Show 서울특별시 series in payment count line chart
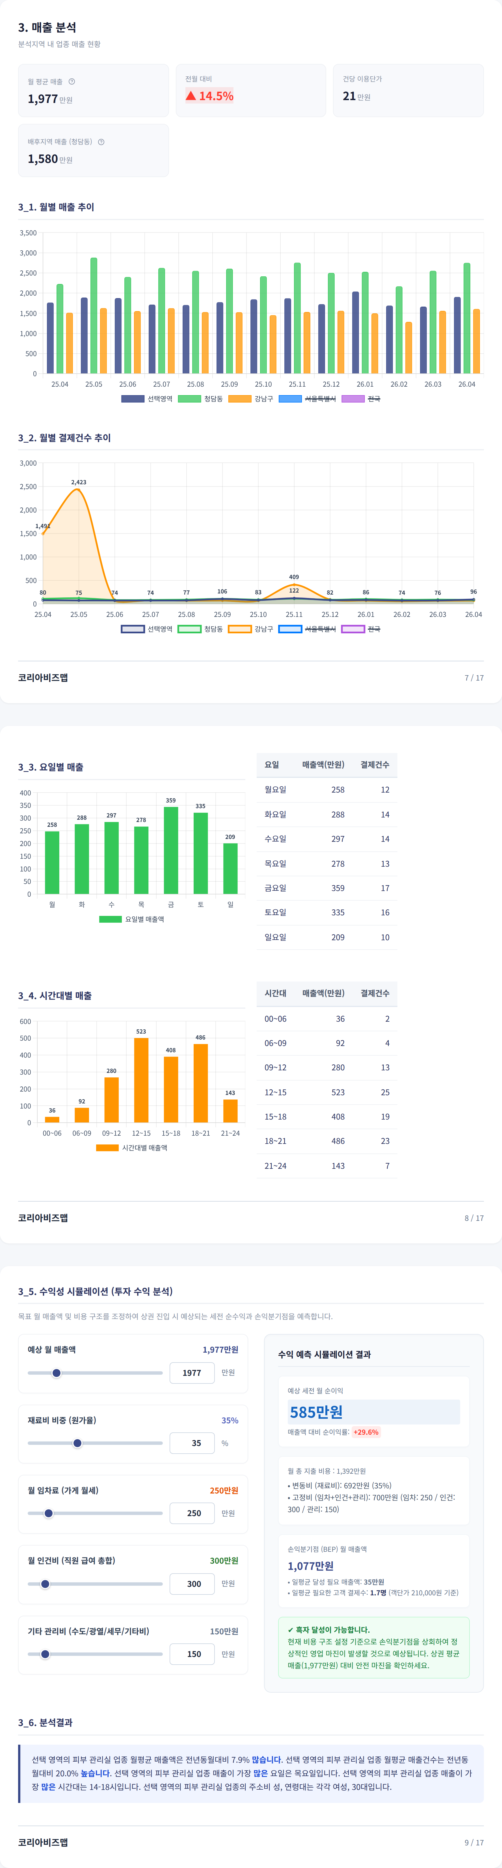This screenshot has width=502, height=1868. click(307, 629)
